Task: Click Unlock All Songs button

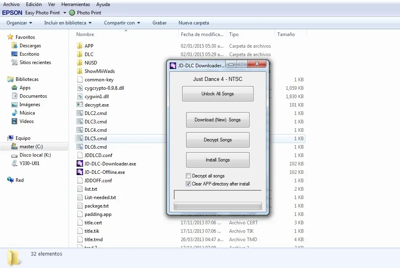Action: [217, 94]
